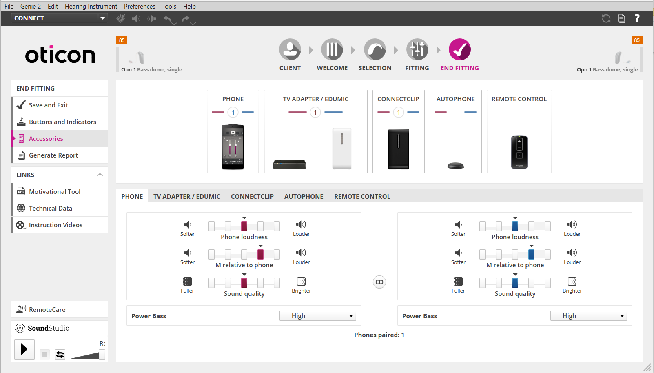Go to the WELCOME step icon

(x=332, y=50)
